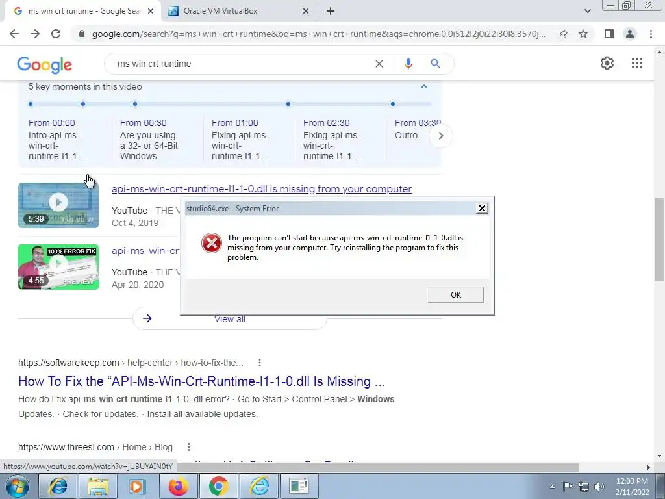Viewport: 665px width, 499px height.
Task: Open the second api-ms-win-cr video link
Action: coord(145,251)
